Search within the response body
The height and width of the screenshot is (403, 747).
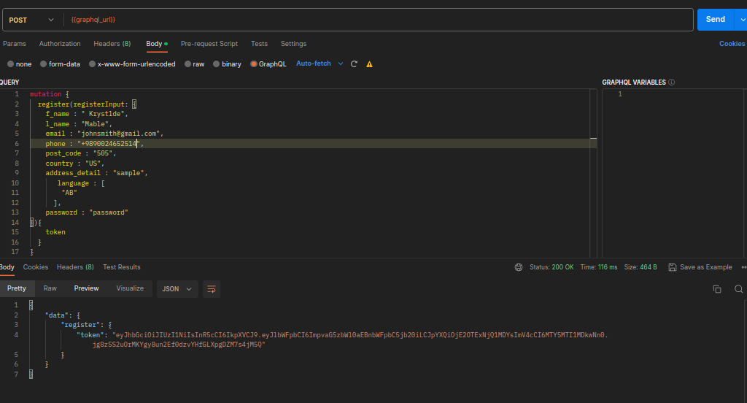[738, 289]
